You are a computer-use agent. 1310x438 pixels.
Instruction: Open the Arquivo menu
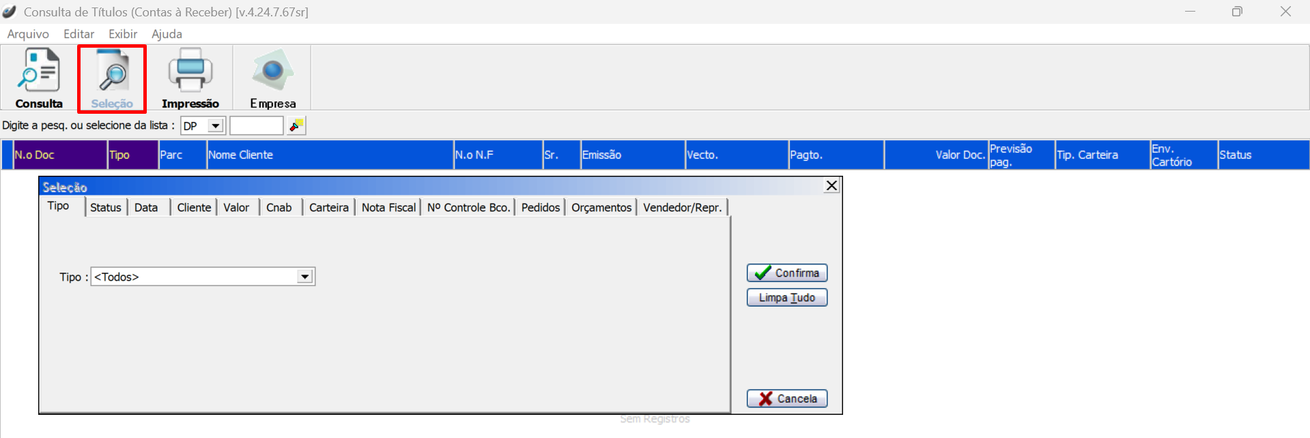click(x=28, y=34)
